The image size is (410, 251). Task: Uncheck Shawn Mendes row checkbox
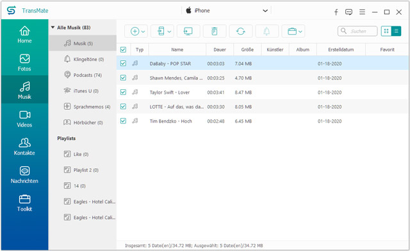[123, 78]
